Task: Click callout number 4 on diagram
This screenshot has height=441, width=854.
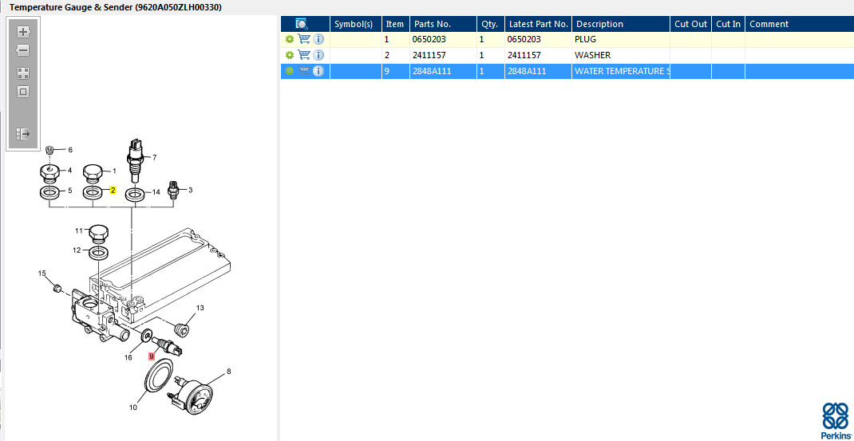Action: pyautogui.click(x=69, y=171)
